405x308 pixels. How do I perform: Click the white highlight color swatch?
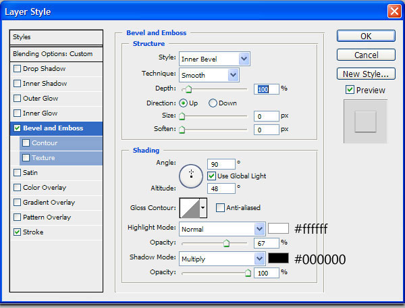(278, 229)
